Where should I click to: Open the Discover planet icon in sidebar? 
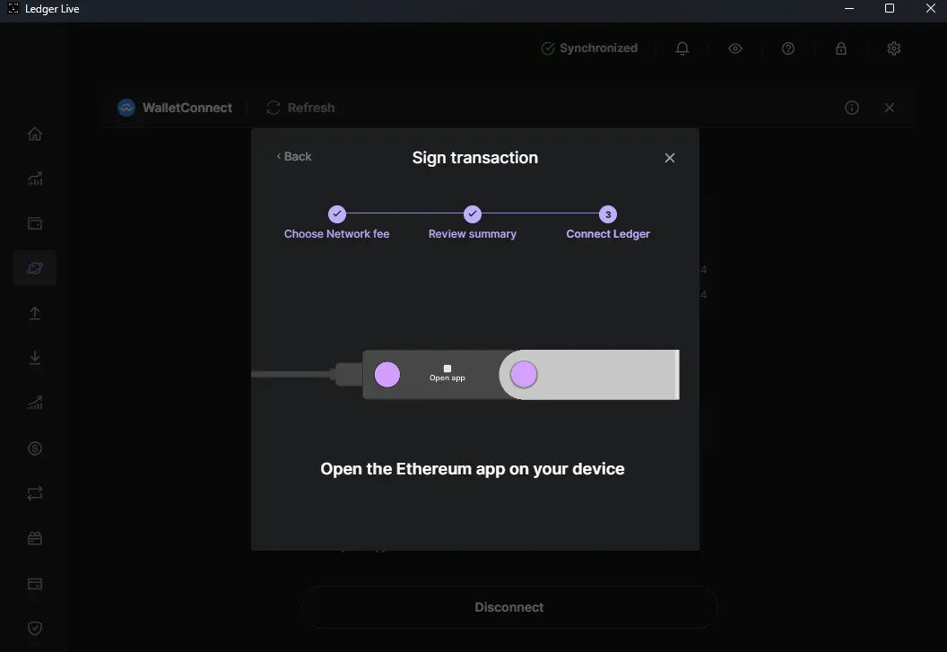point(35,267)
